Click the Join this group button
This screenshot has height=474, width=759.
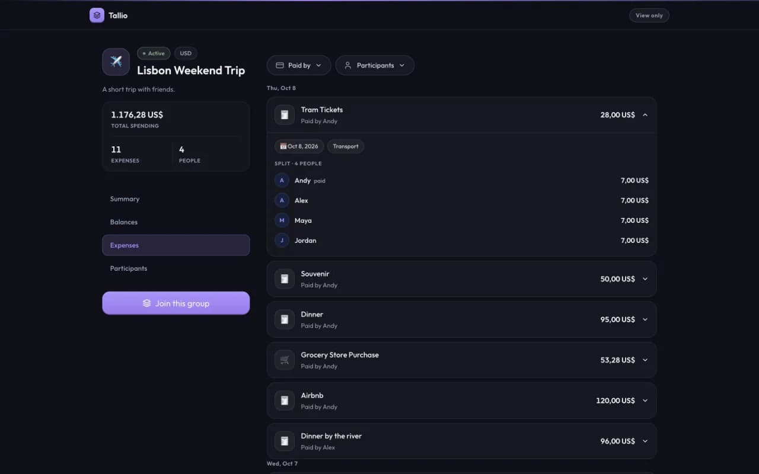tap(176, 303)
